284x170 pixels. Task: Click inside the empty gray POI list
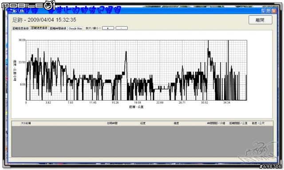[x=142, y=141]
